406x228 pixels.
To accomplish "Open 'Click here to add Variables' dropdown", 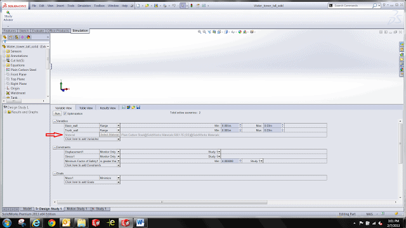I will coord(92,139).
